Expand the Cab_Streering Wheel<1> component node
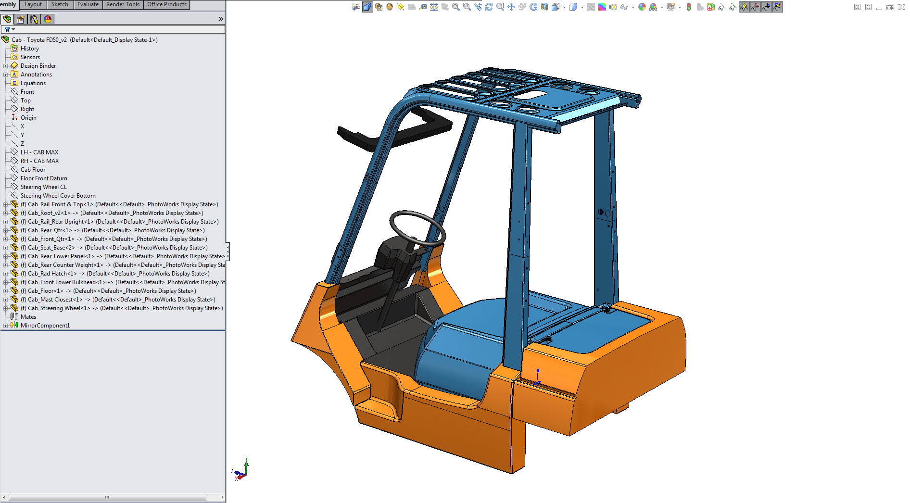Viewport: 910px width, 503px height. pyautogui.click(x=5, y=308)
